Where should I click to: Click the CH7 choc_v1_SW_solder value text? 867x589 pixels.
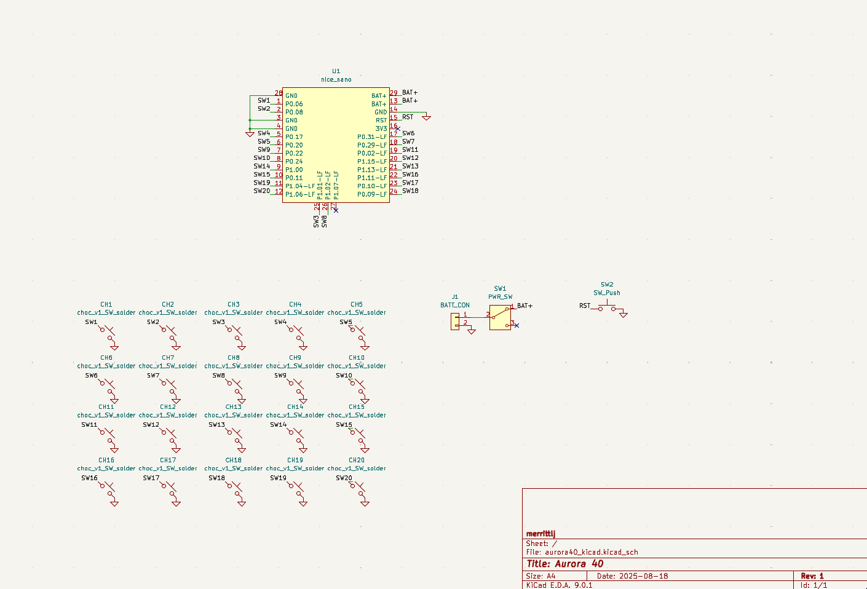(168, 366)
